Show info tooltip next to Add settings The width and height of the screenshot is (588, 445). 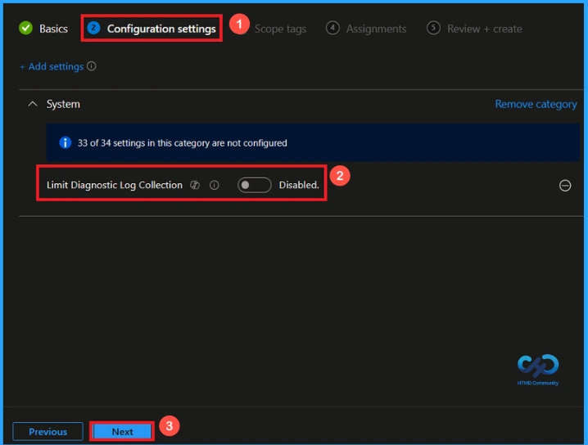(92, 66)
